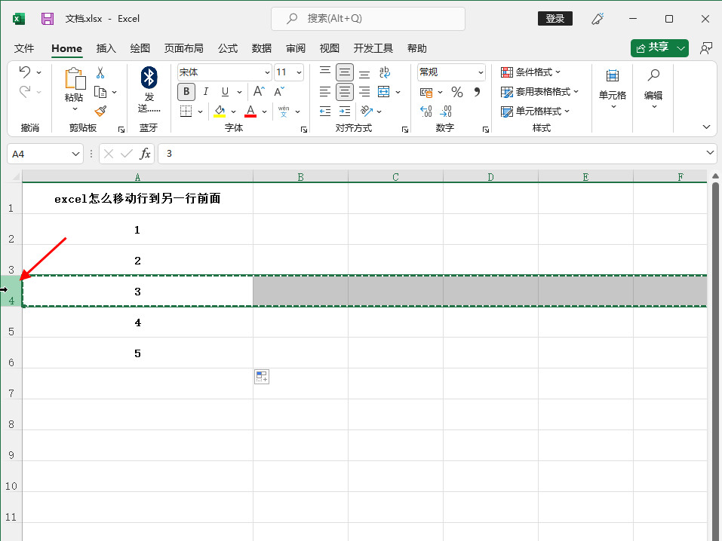Decrease decimal places

click(446, 112)
